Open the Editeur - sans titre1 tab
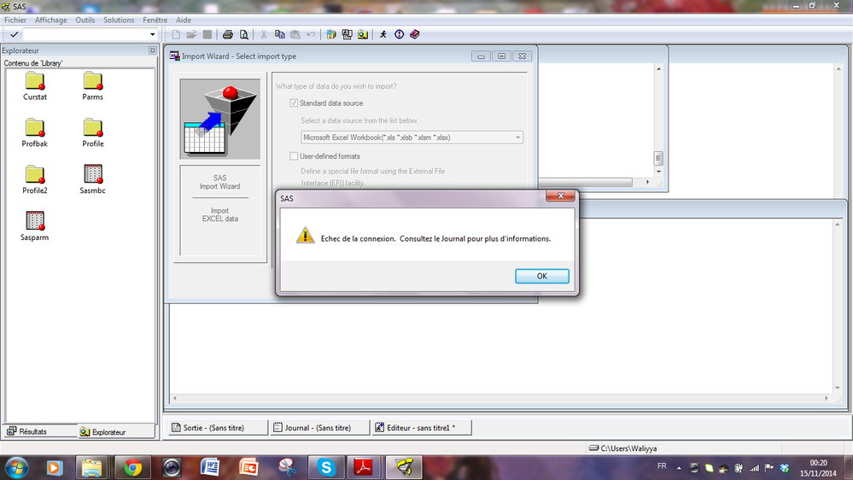This screenshot has height=480, width=853. (x=421, y=428)
